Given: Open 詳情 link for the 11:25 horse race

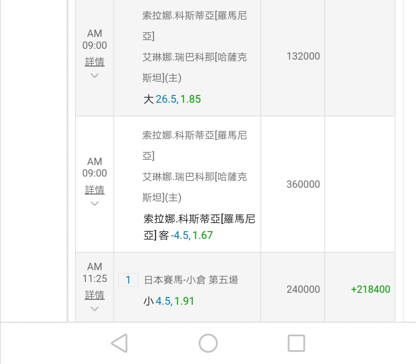Looking at the screenshot, I should (x=94, y=295).
